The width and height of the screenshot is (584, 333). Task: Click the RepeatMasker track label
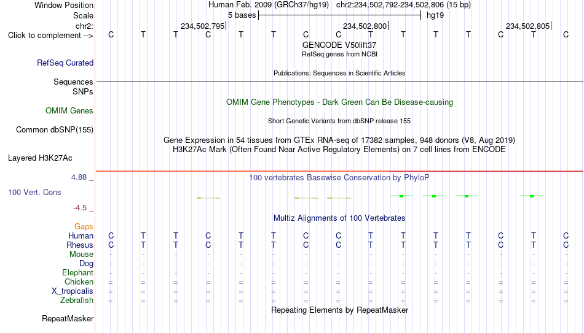[x=68, y=318]
